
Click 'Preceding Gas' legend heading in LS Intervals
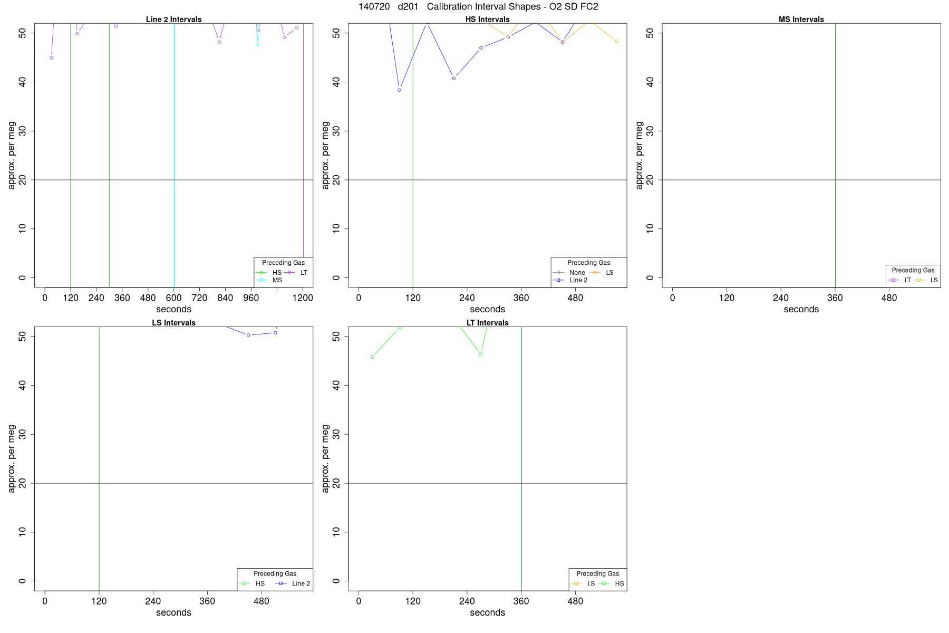[x=275, y=573]
